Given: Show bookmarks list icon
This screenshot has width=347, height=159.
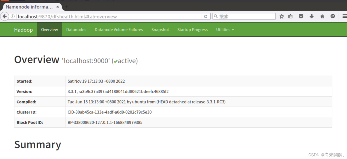Looking at the screenshot, I should [290, 17].
